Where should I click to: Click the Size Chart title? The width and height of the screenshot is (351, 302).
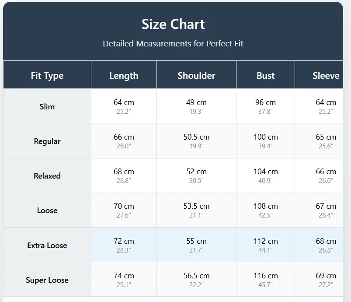[173, 25]
